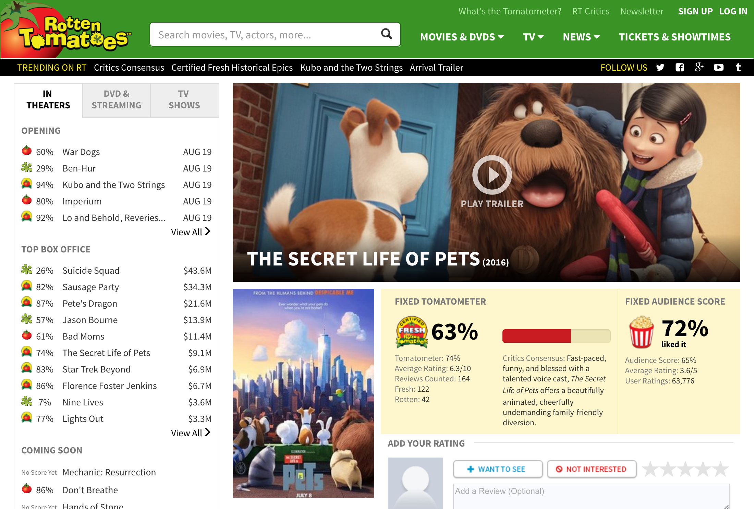Rate the movie five stars
The width and height of the screenshot is (754, 509).
(x=721, y=469)
